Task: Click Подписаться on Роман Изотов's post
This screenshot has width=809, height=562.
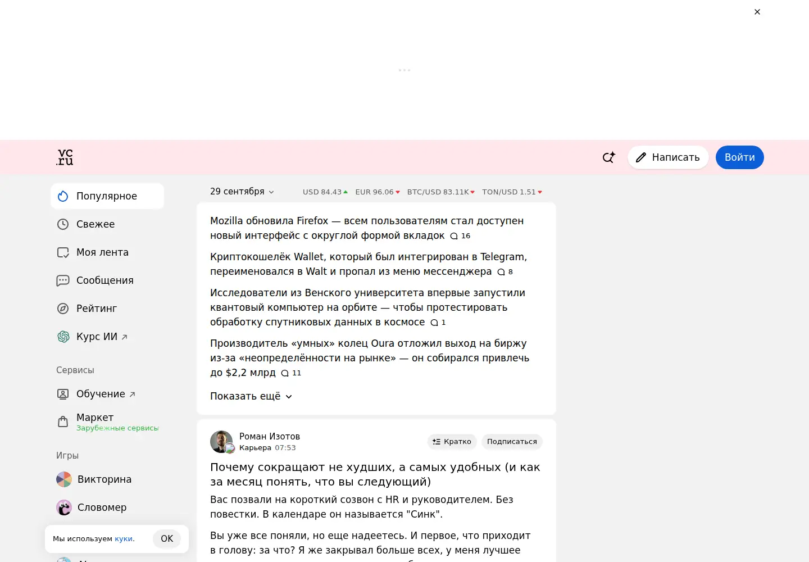Action: 512,442
